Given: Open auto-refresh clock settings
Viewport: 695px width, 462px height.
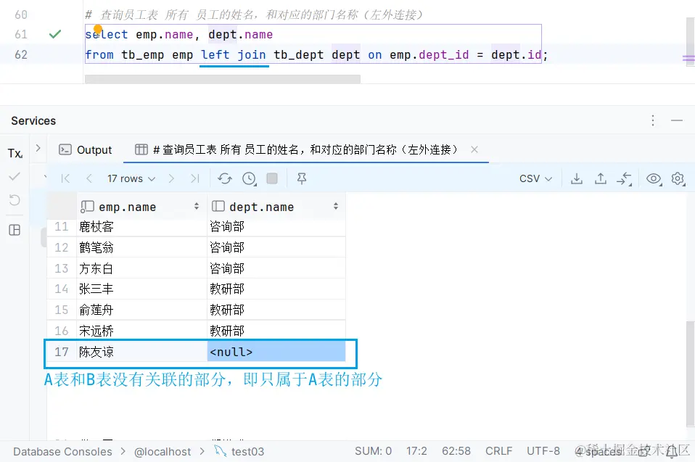Looking at the screenshot, I should pos(249,178).
